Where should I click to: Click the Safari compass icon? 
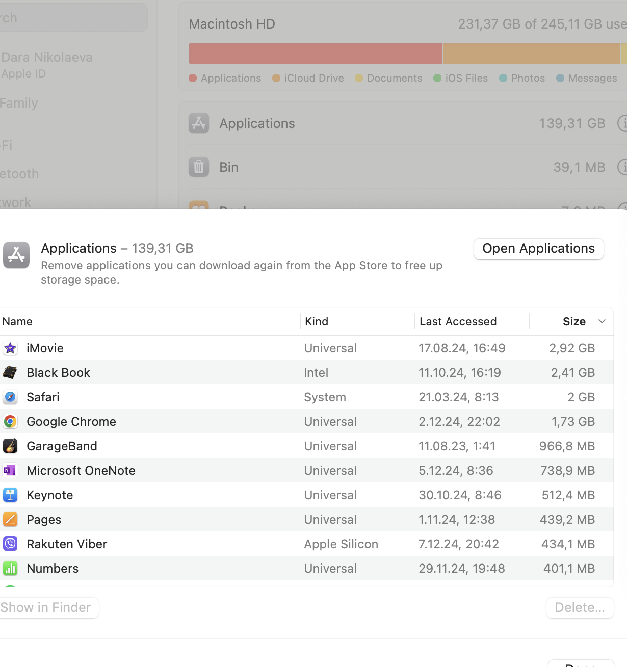tap(10, 397)
